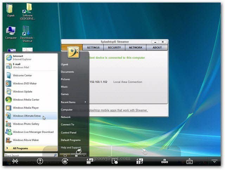Open Connect To from Start menu
Screen dimensions: 225x170
pos(67,125)
